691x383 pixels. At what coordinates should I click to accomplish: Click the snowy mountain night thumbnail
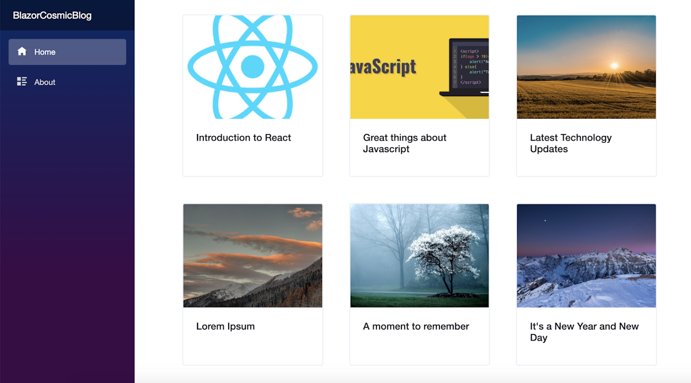pos(586,256)
